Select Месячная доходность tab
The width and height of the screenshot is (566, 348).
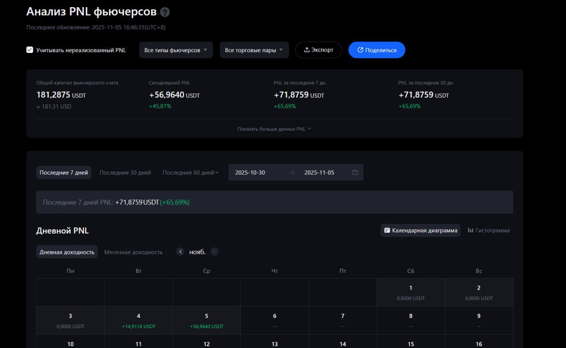(x=134, y=252)
